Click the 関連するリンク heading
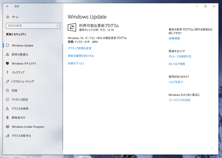Screen dimensions: 222x158 [177, 51]
